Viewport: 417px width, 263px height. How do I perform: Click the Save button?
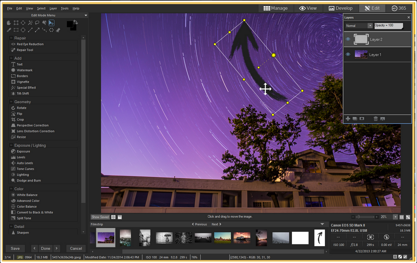click(x=15, y=248)
